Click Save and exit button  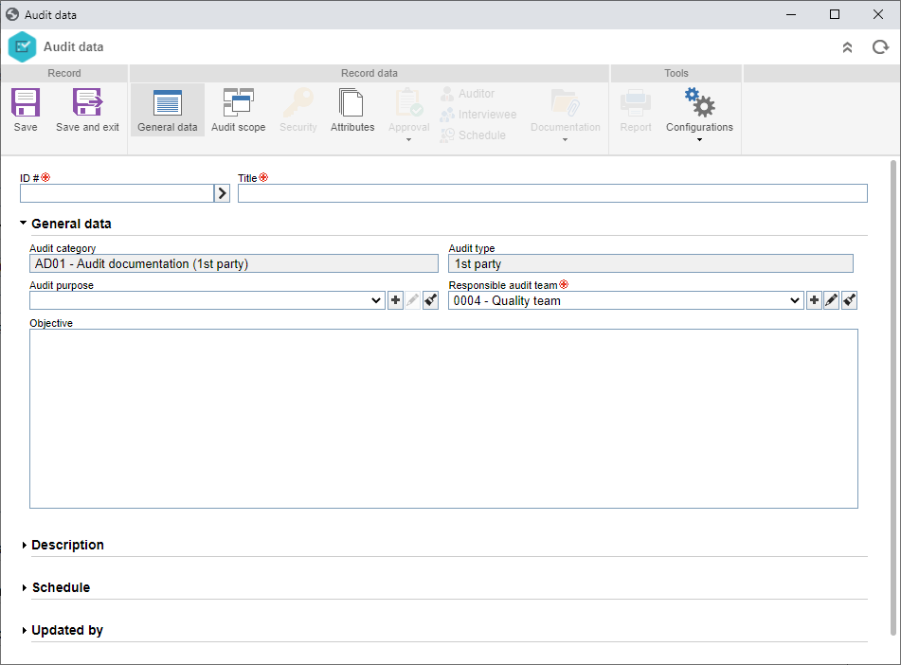[87, 110]
